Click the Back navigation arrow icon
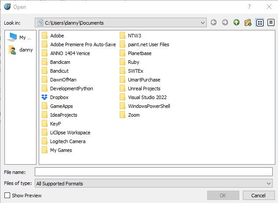 coord(214,22)
